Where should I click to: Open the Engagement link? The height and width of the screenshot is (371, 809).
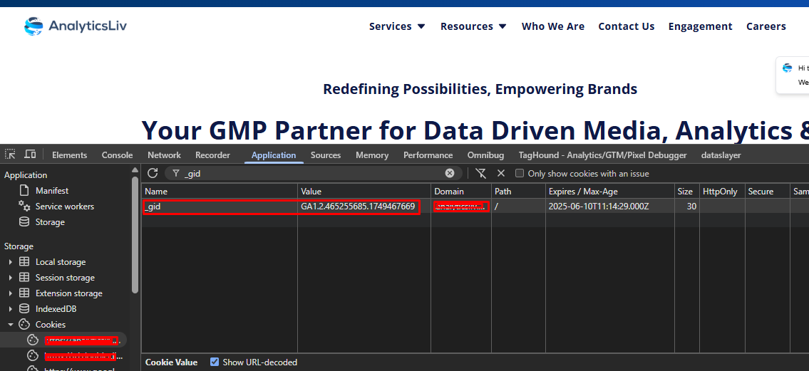700,26
